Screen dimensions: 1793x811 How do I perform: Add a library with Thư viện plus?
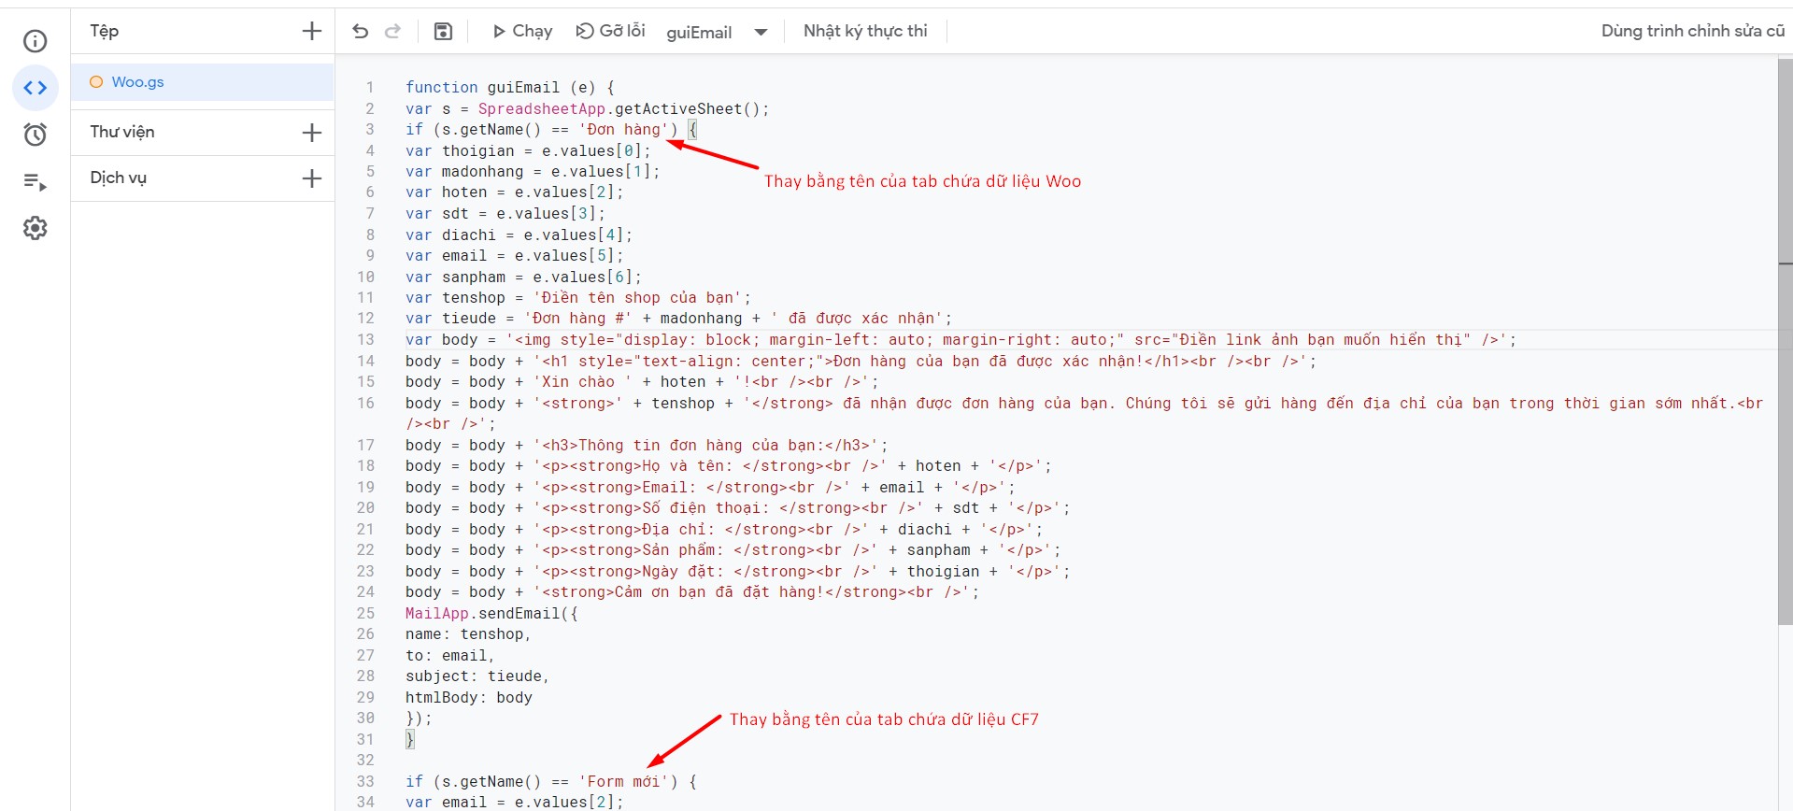[312, 133]
